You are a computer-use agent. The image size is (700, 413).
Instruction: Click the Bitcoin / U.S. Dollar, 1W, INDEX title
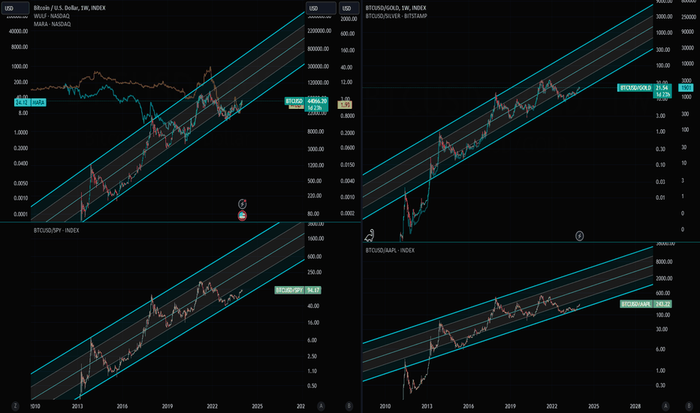tap(70, 8)
